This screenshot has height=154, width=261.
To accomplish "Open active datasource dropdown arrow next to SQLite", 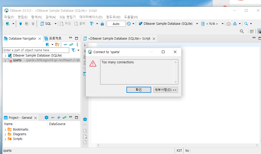I will click(197, 24).
